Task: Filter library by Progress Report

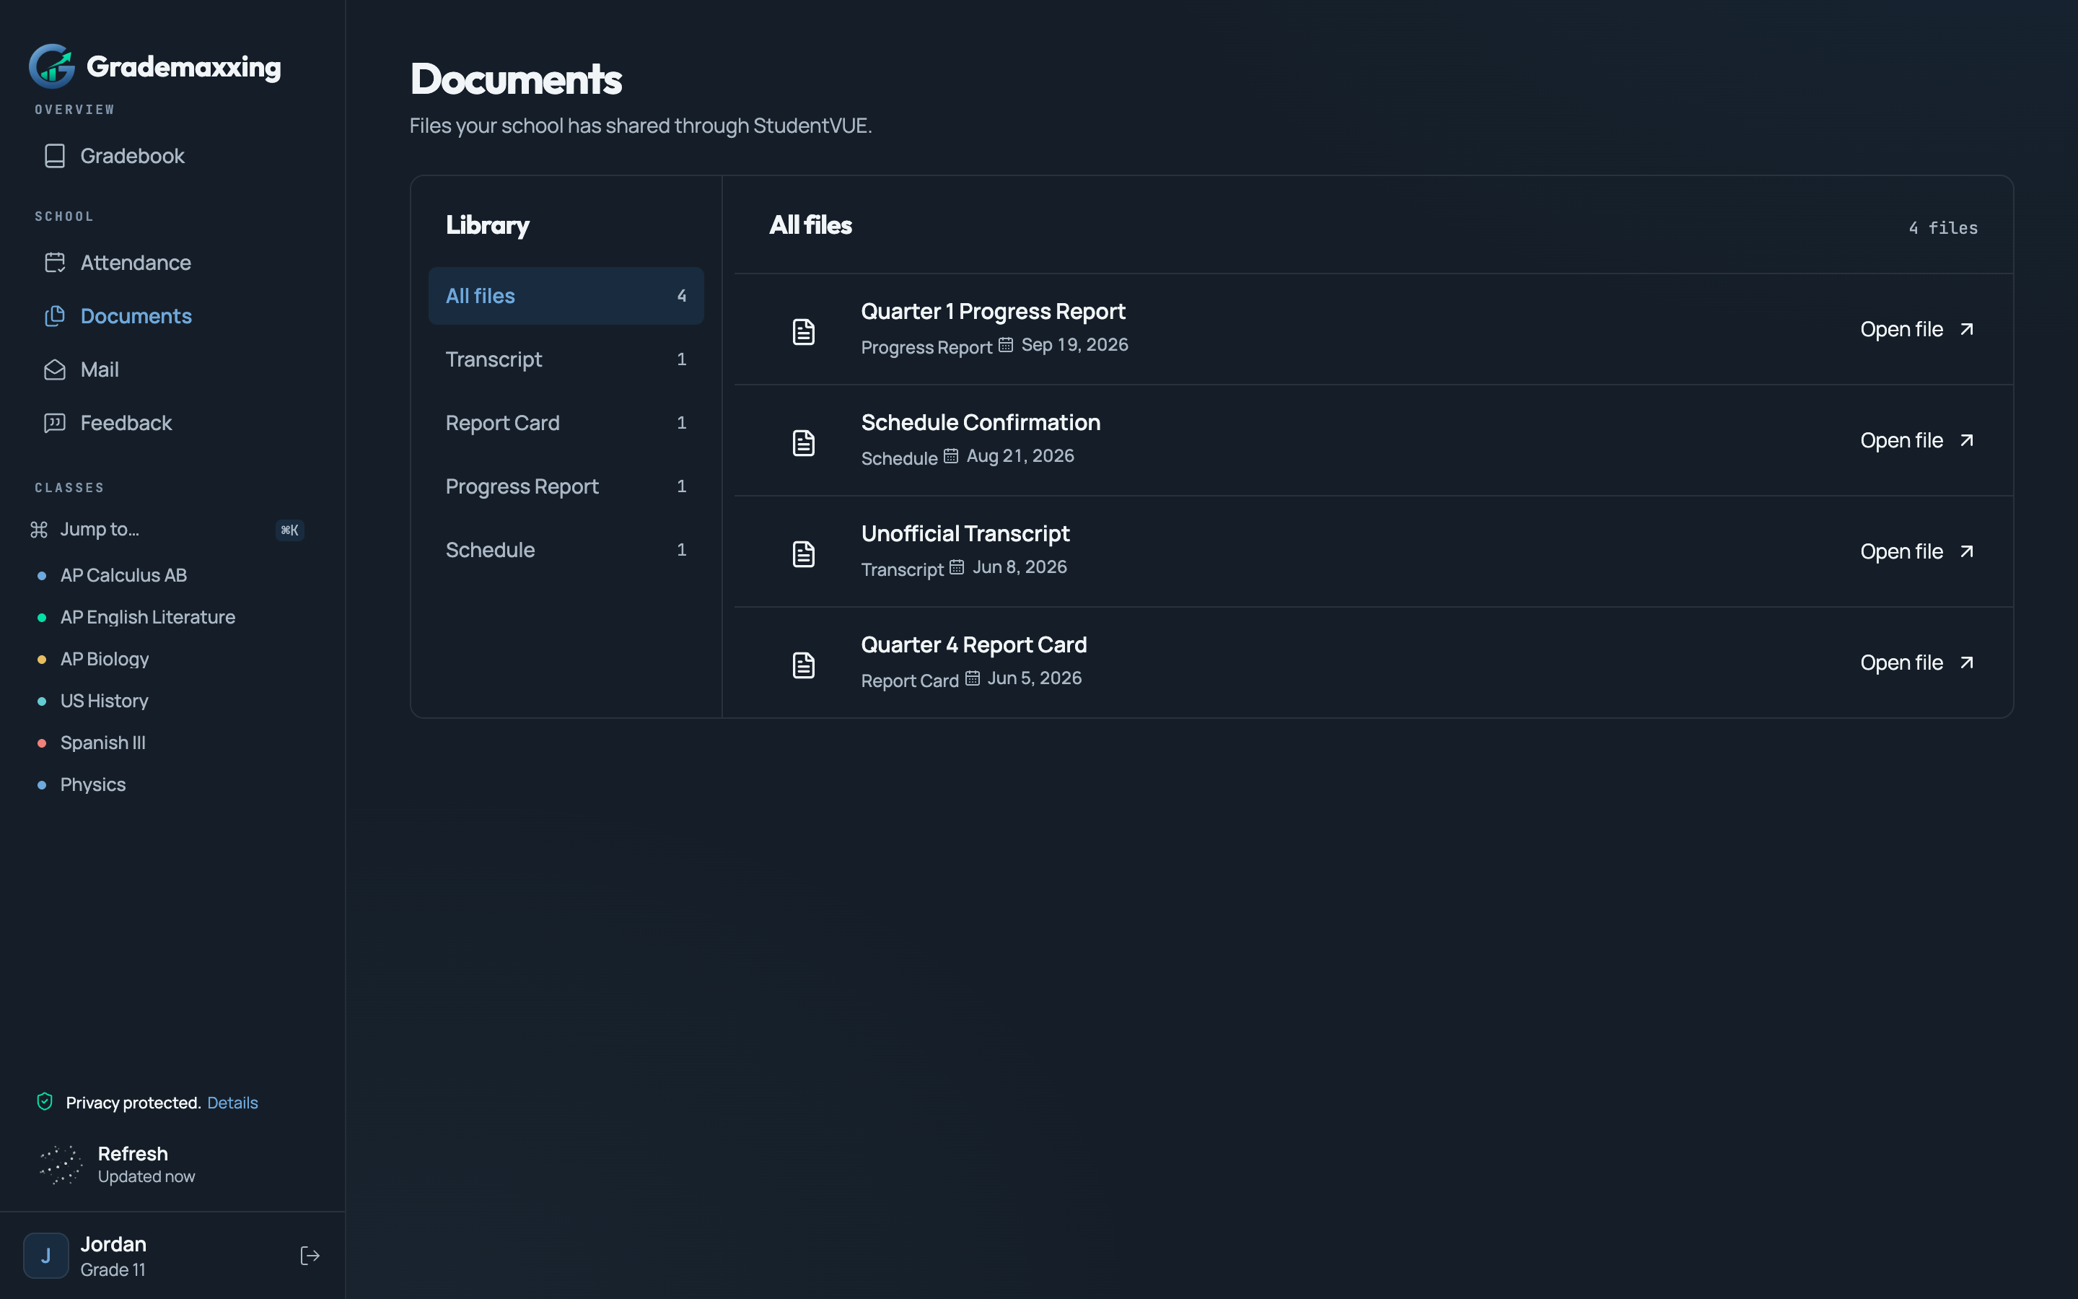Action: point(566,486)
